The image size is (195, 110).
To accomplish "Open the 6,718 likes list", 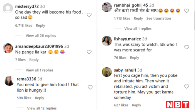I will 24,25.
